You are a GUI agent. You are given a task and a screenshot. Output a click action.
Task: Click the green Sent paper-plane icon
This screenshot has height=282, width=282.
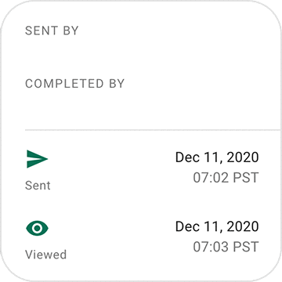pyautogui.click(x=38, y=159)
